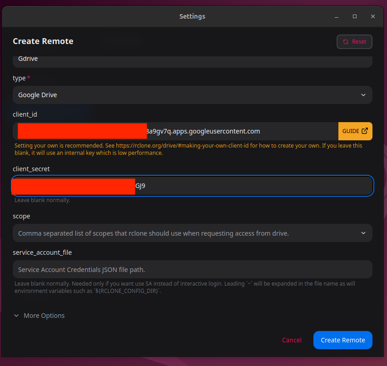
Task: Cancel remote creation
Action: tap(292, 340)
